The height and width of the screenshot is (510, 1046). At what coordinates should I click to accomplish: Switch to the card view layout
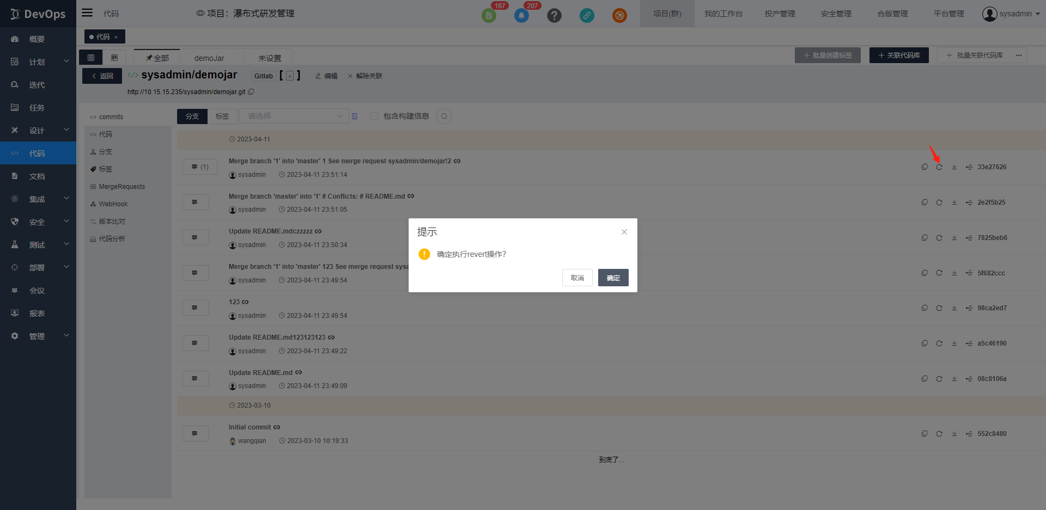point(114,58)
